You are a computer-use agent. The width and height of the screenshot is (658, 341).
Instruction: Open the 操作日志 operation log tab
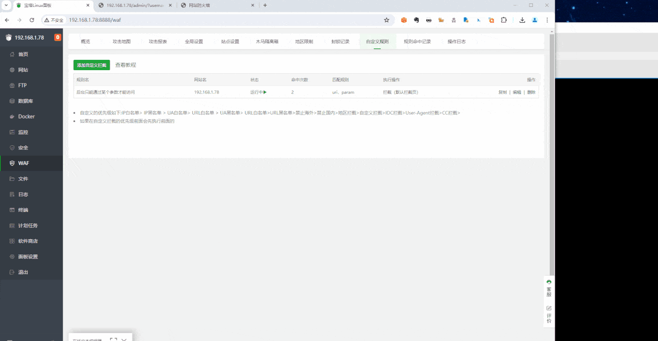pyautogui.click(x=456, y=42)
